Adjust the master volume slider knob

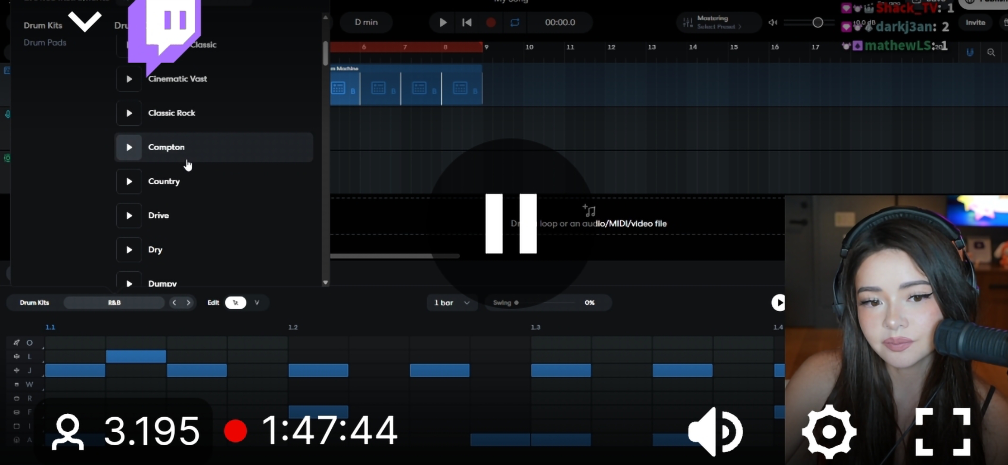tap(818, 22)
